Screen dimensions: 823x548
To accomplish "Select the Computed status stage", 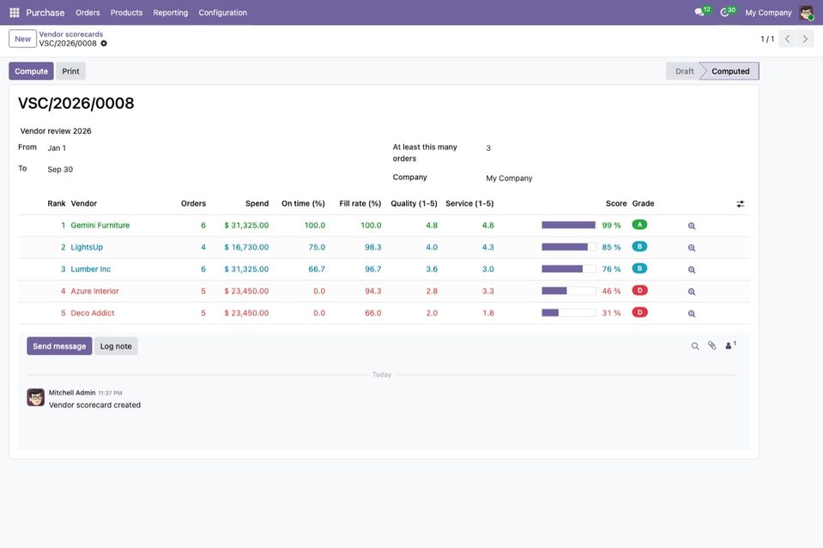I will tap(730, 71).
